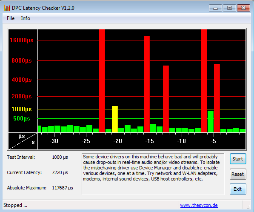The width and height of the screenshot is (254, 212).
Task: Click the Exit button
Action: (x=238, y=189)
